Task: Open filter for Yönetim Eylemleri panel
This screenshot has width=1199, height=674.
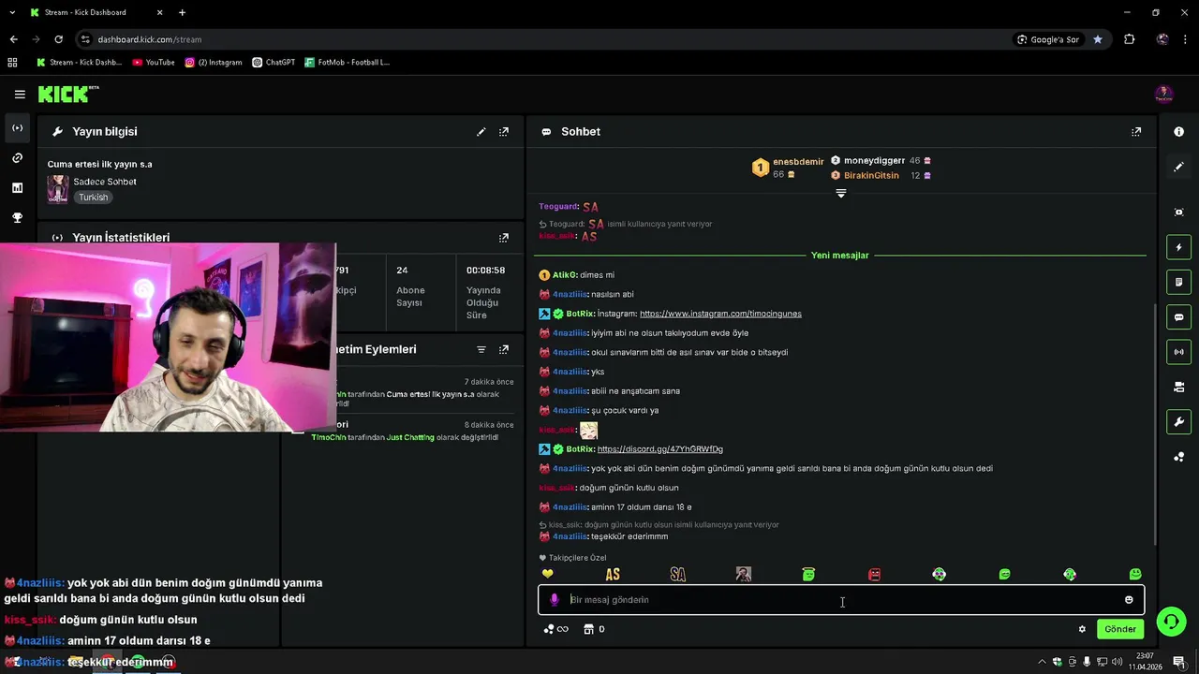Action: tap(481, 349)
